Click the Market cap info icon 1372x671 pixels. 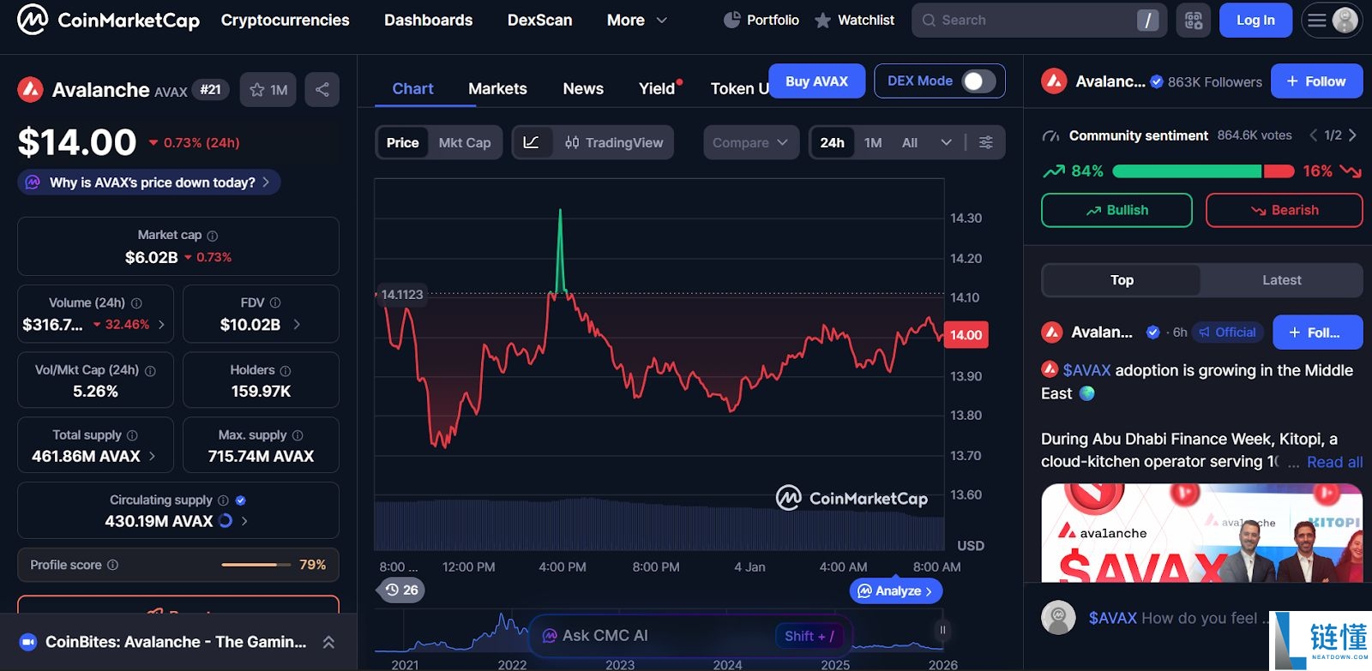pyautogui.click(x=213, y=236)
